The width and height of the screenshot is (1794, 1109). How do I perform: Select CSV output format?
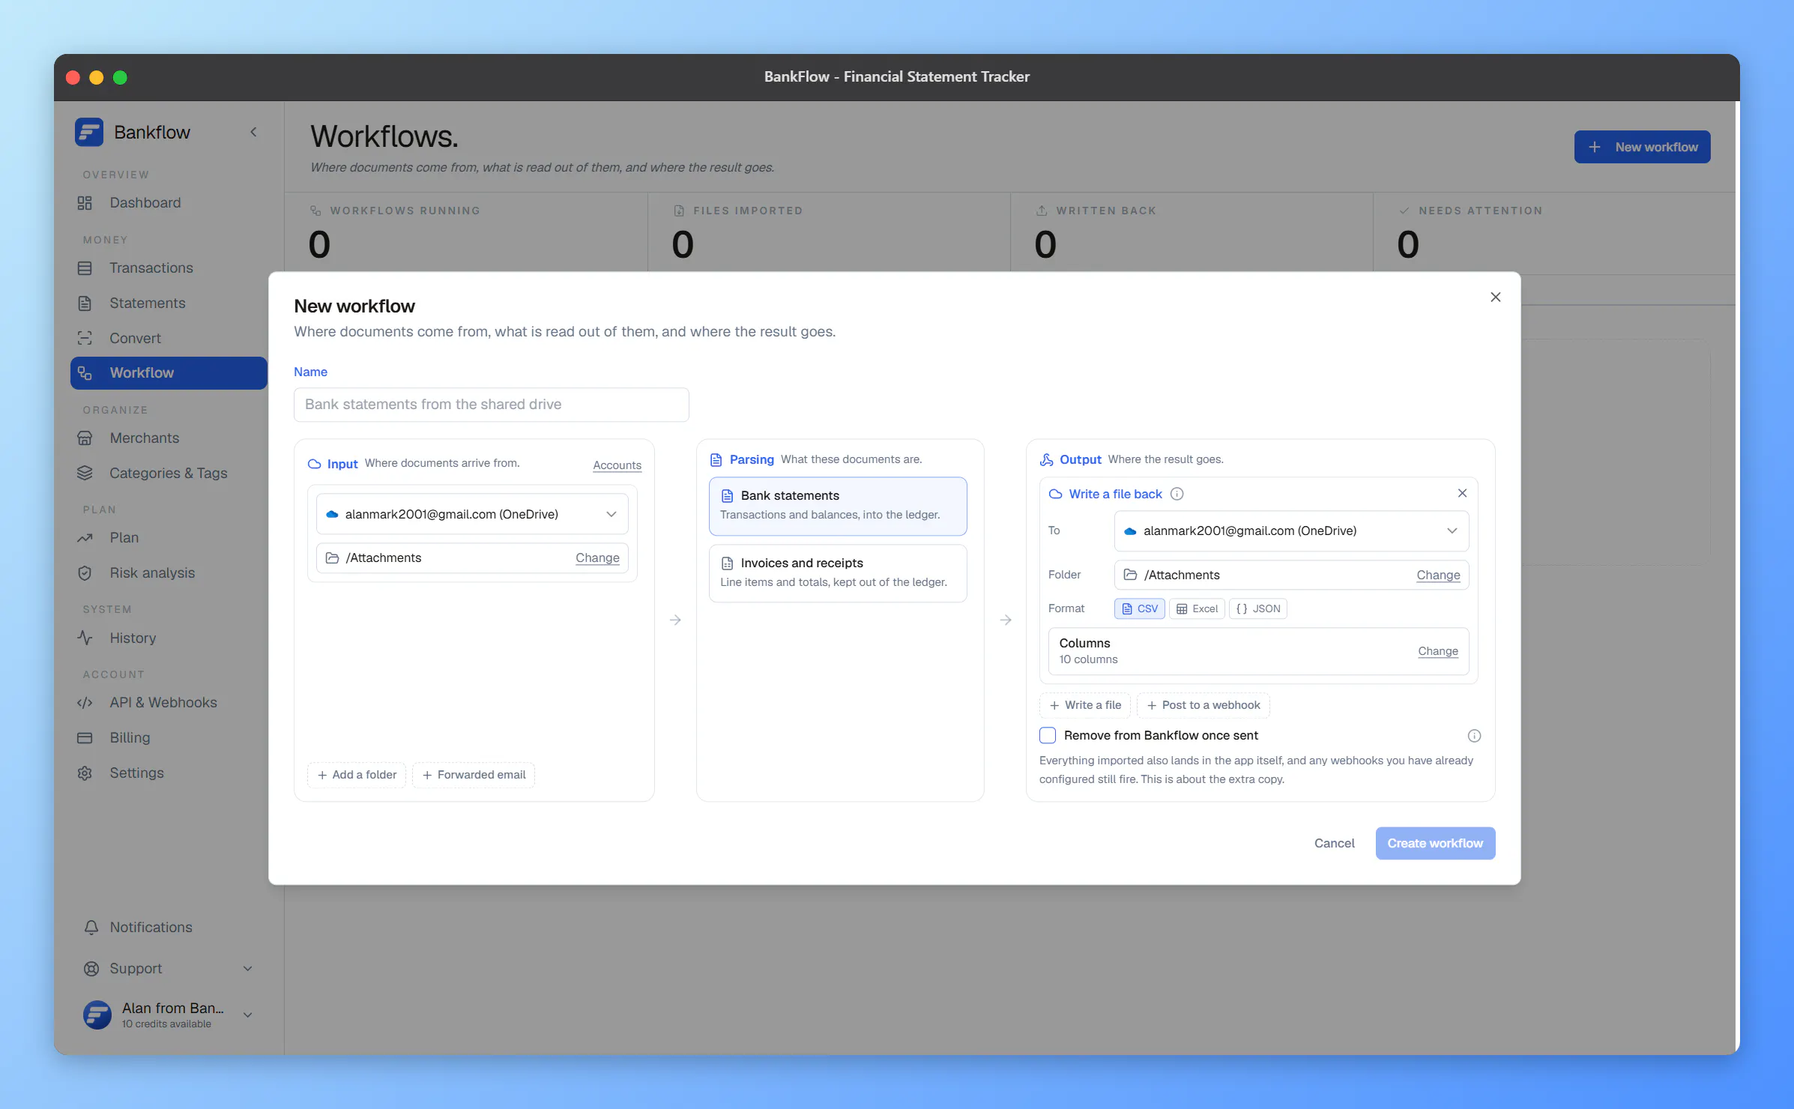pyautogui.click(x=1139, y=609)
